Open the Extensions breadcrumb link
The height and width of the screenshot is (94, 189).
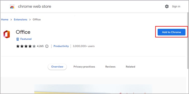[20, 19]
